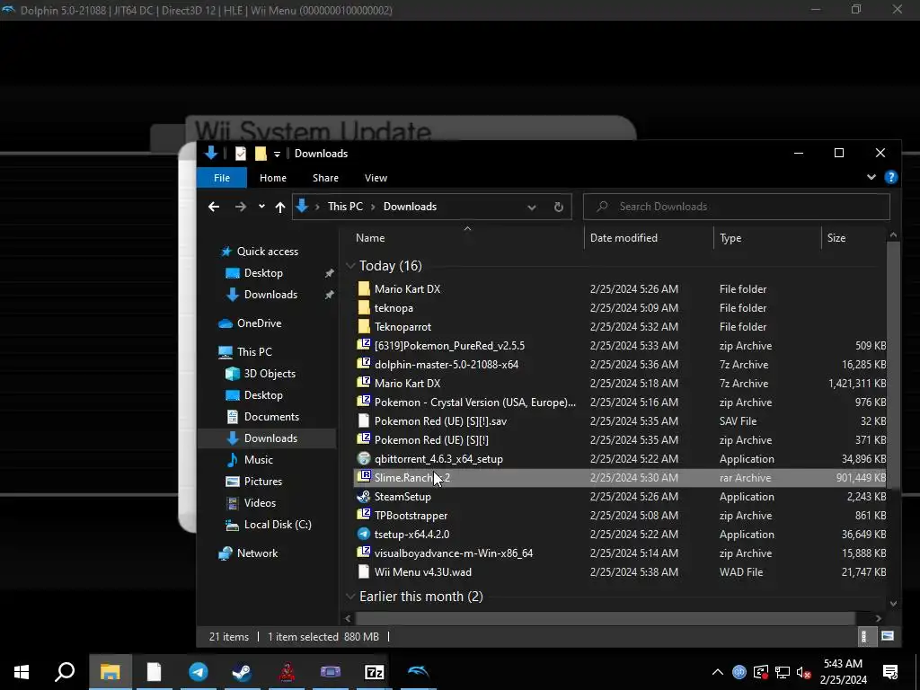The image size is (920, 690).
Task: Expand the ribbon with chevron arrow
Action: click(871, 177)
